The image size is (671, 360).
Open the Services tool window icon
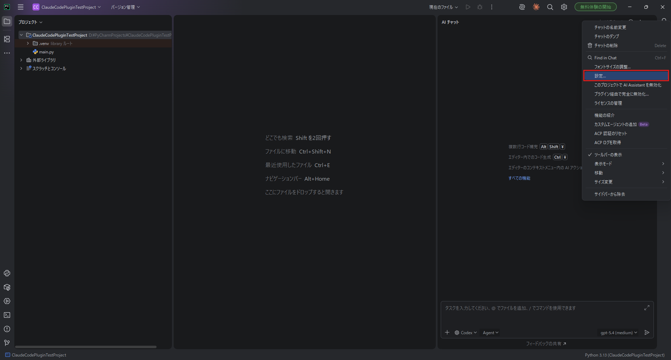pyautogui.click(x=7, y=301)
